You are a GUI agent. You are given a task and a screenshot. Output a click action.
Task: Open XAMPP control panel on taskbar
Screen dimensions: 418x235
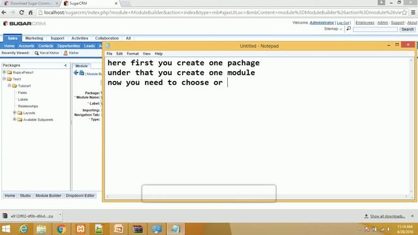click(80, 229)
